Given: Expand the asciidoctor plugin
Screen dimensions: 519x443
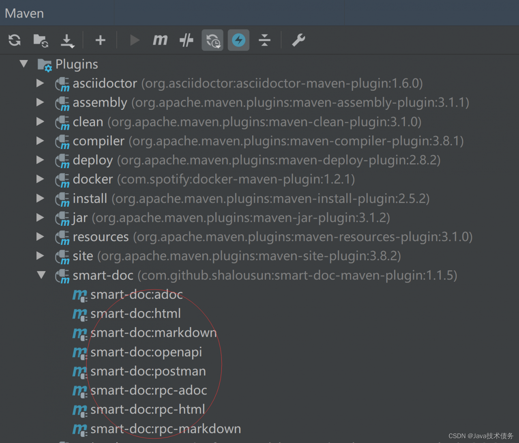Looking at the screenshot, I should [x=40, y=83].
